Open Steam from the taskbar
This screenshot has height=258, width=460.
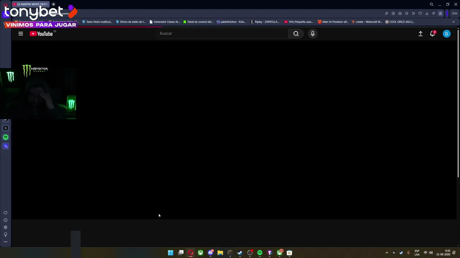240,253
